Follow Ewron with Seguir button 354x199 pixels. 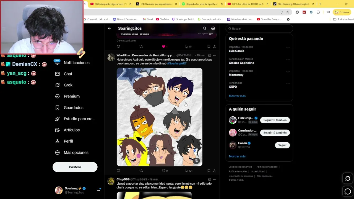pyautogui.click(x=282, y=145)
